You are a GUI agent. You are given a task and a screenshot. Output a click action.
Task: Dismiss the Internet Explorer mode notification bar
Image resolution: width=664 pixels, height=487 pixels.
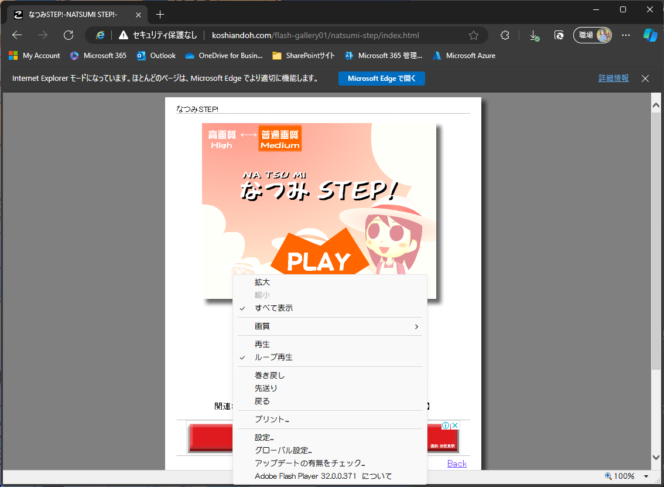(645, 79)
